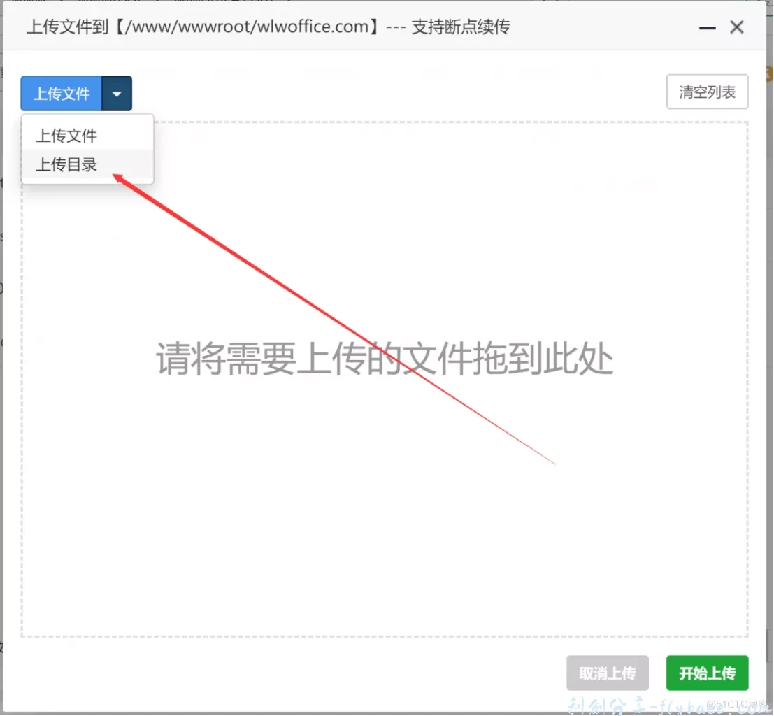This screenshot has height=716, width=774.
Task: Close the upload dialog with the X icon
Action: point(736,27)
